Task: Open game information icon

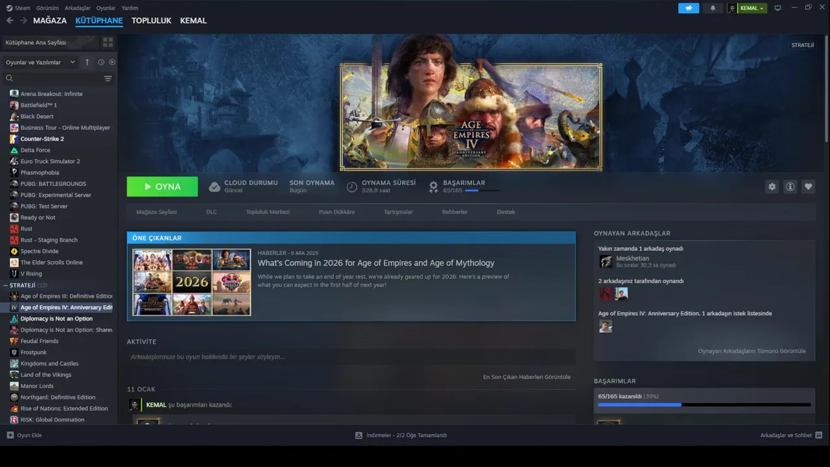Action: click(790, 187)
